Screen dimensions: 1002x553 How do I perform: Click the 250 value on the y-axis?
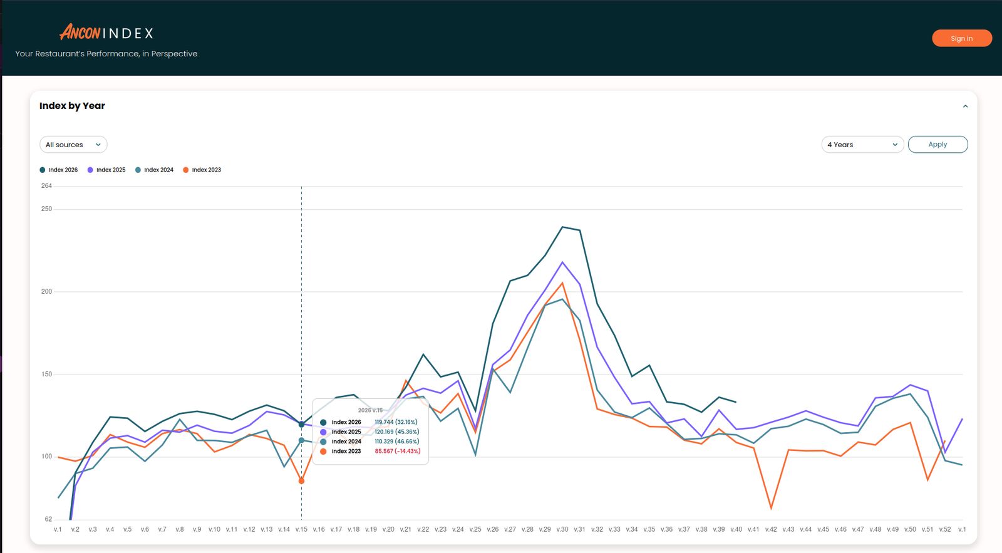coord(46,209)
